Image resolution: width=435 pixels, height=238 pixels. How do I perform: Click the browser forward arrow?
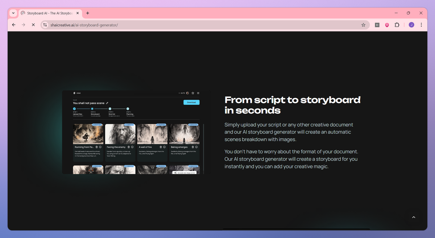[23, 25]
